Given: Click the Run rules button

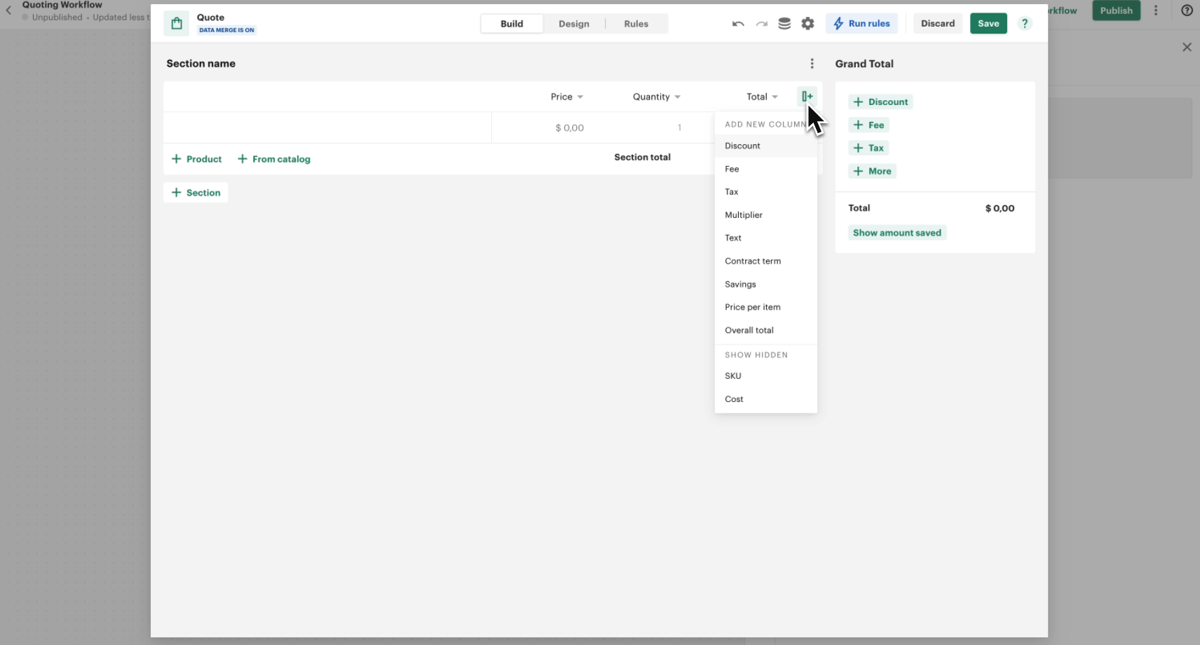Looking at the screenshot, I should 861,24.
